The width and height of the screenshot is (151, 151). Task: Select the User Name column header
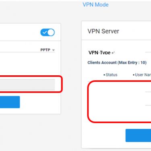[x=143, y=75]
